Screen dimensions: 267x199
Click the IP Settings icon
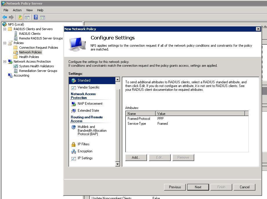[x=74, y=158]
